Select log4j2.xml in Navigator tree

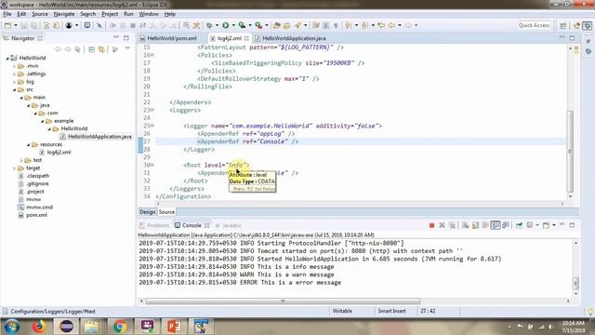click(x=59, y=153)
